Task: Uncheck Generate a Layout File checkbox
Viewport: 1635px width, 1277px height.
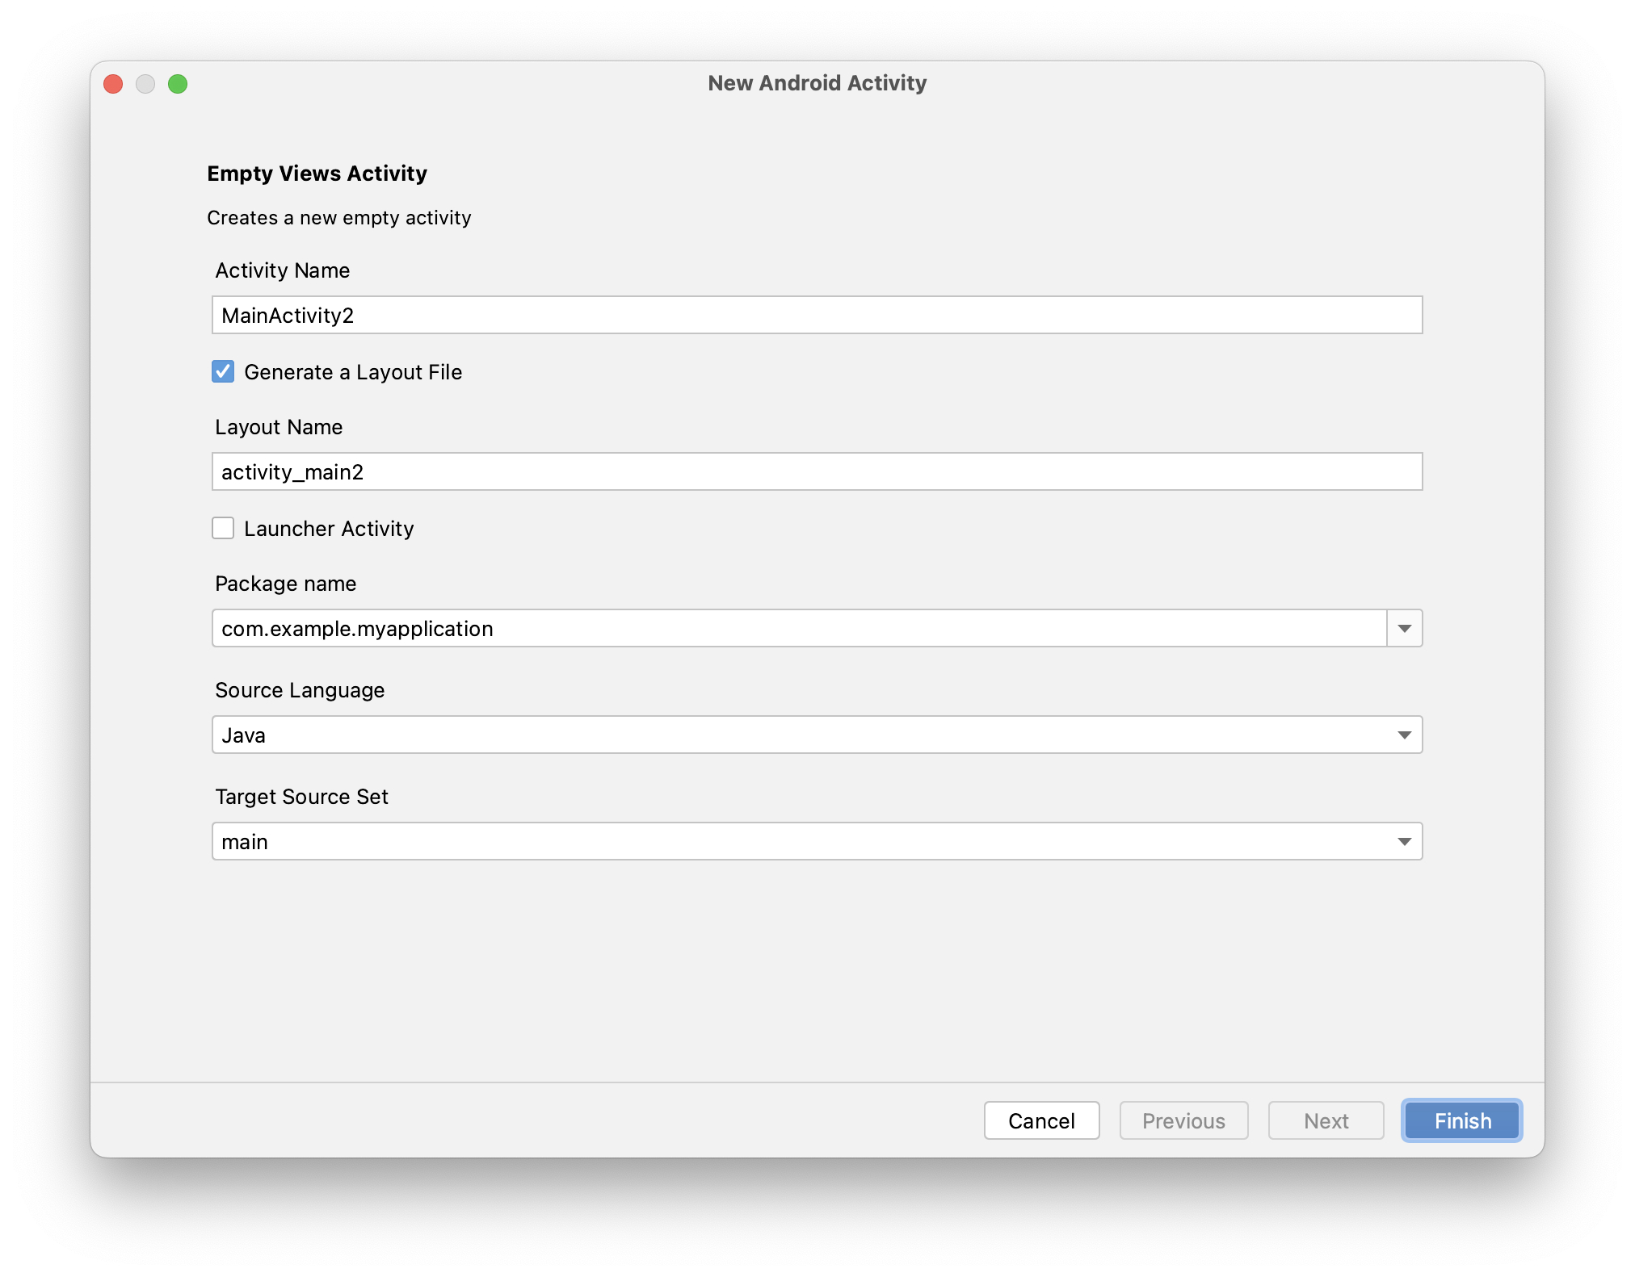Action: pos(223,371)
